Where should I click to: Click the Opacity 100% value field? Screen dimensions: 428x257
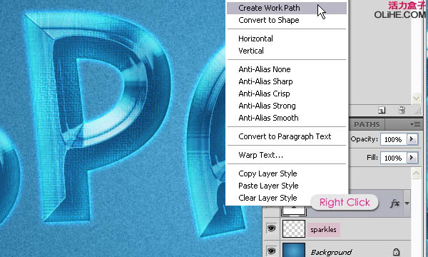point(393,139)
